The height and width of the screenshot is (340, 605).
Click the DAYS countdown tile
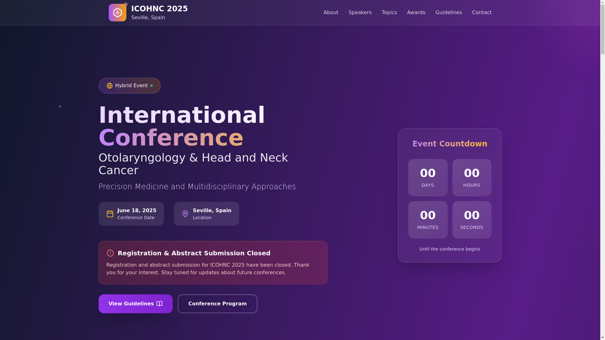[x=428, y=178]
